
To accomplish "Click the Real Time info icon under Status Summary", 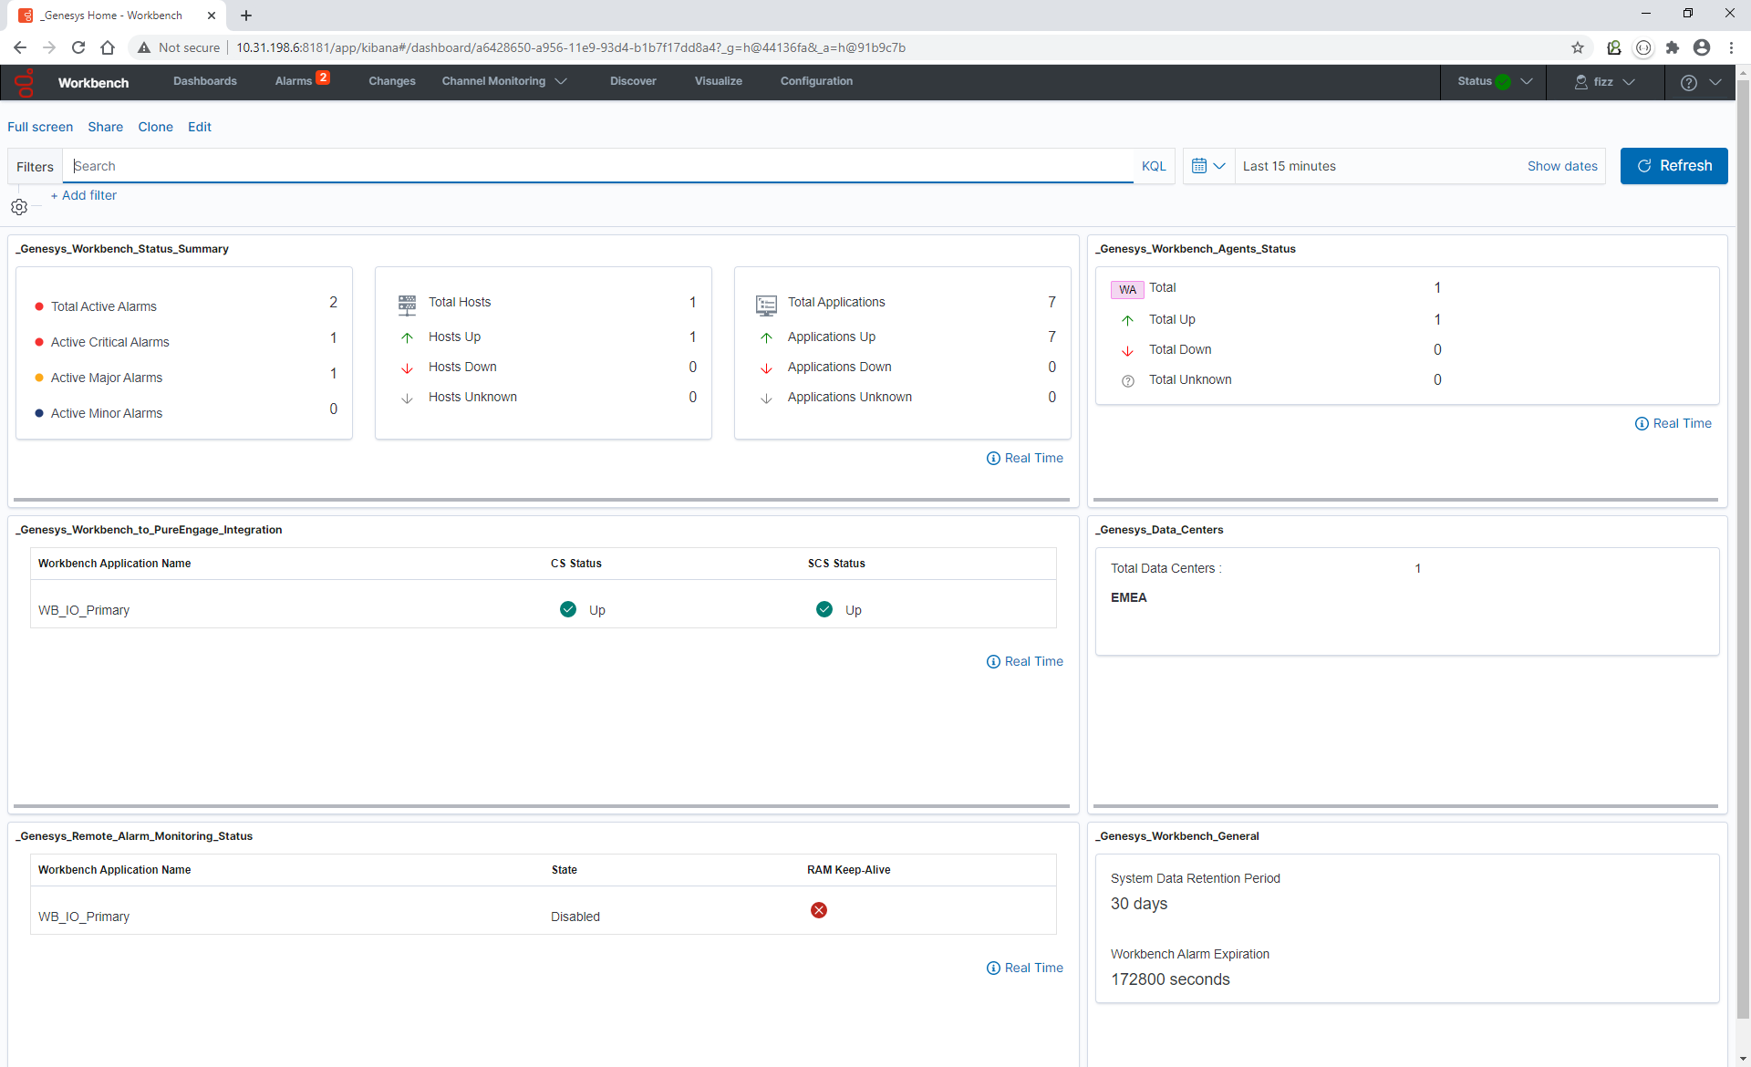I will (994, 458).
